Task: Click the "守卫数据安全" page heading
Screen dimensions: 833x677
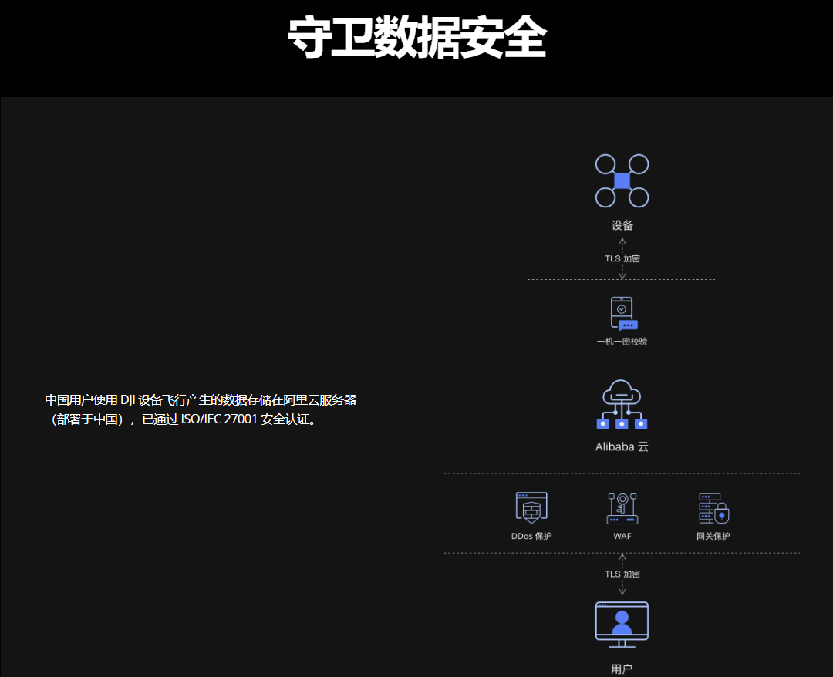Action: [416, 37]
